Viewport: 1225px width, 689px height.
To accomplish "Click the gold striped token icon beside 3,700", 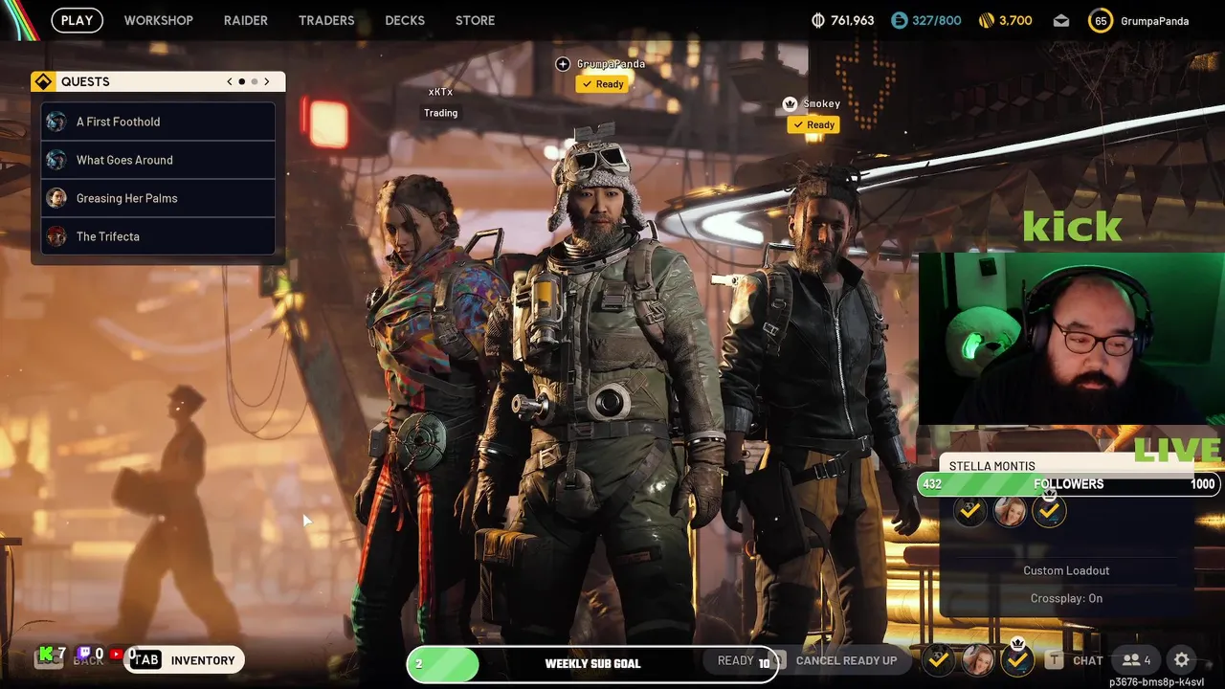I will (x=987, y=20).
